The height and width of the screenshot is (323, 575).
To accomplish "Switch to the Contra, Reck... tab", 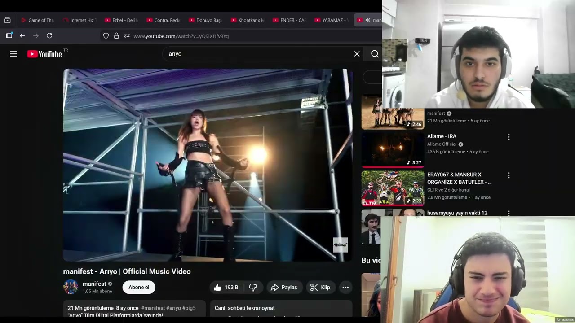I will point(164,20).
